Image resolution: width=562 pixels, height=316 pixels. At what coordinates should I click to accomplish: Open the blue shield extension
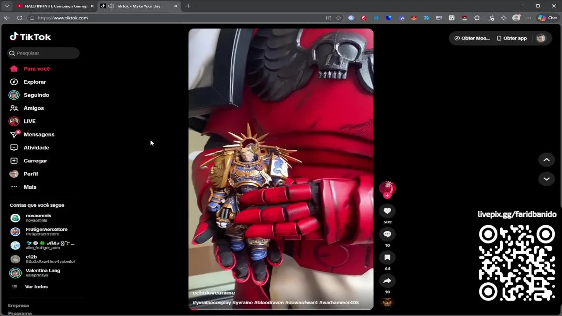point(389,18)
